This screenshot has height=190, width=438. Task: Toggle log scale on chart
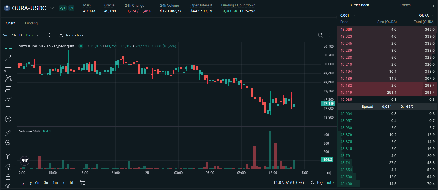pyautogui.click(x=320, y=182)
